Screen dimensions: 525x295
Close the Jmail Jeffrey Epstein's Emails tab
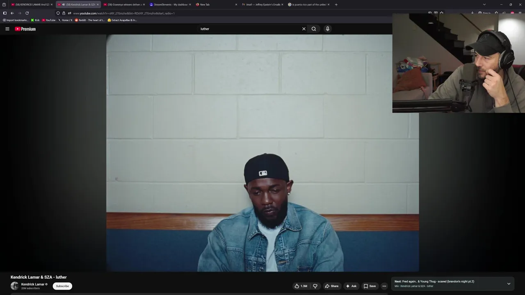tap(282, 5)
